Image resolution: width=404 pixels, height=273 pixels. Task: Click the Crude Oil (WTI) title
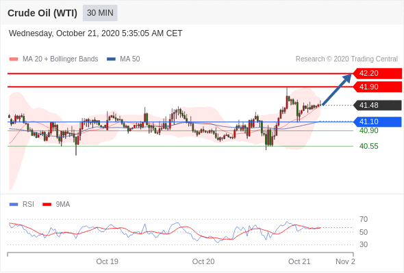[42, 13]
